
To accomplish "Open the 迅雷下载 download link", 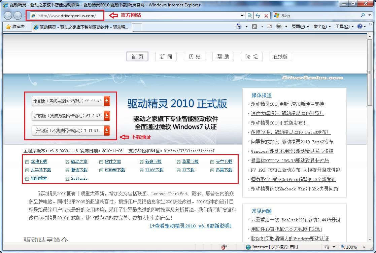I will pos(224,170).
